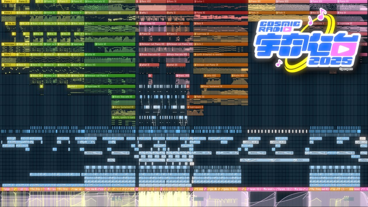Select the Pads V pattern clip
Viewport: 368px width, 207px height.
point(292,13)
